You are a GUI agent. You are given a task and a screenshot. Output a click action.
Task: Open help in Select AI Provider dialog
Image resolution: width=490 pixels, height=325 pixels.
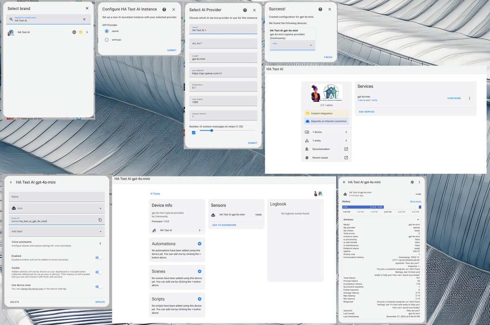245,10
